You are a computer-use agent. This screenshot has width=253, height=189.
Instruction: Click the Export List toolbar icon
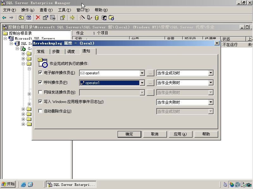(x=53, y=18)
